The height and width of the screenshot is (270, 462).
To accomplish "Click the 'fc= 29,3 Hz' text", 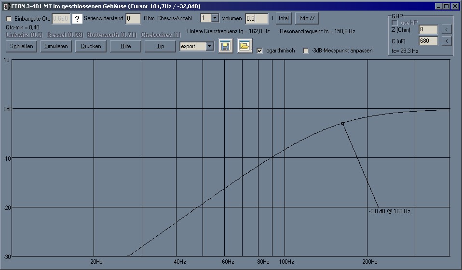I will (x=405, y=51).
